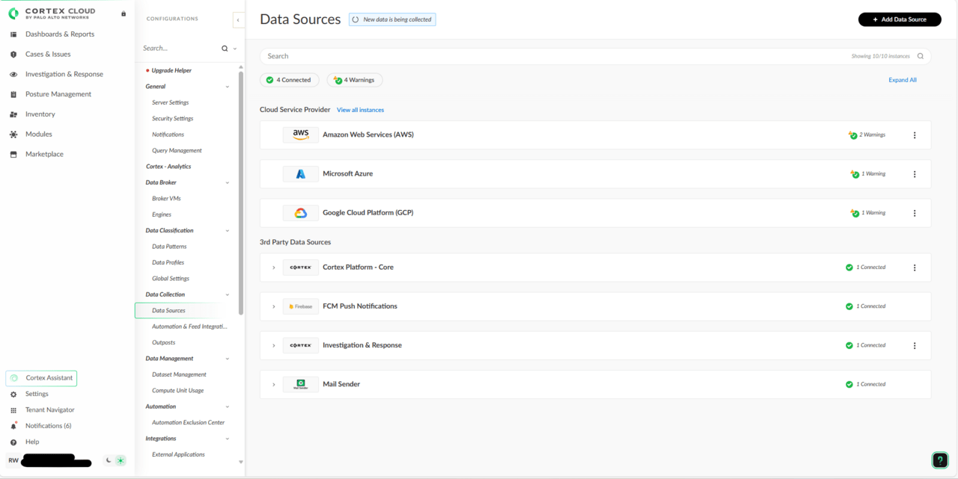Viewport: 958px width, 479px height.
Task: Open Server Settings
Action: click(x=171, y=102)
